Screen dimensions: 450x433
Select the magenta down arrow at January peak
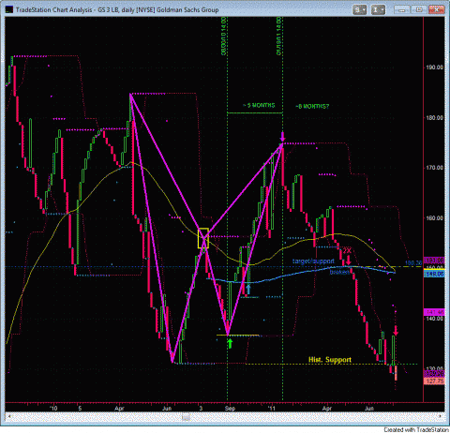click(283, 136)
